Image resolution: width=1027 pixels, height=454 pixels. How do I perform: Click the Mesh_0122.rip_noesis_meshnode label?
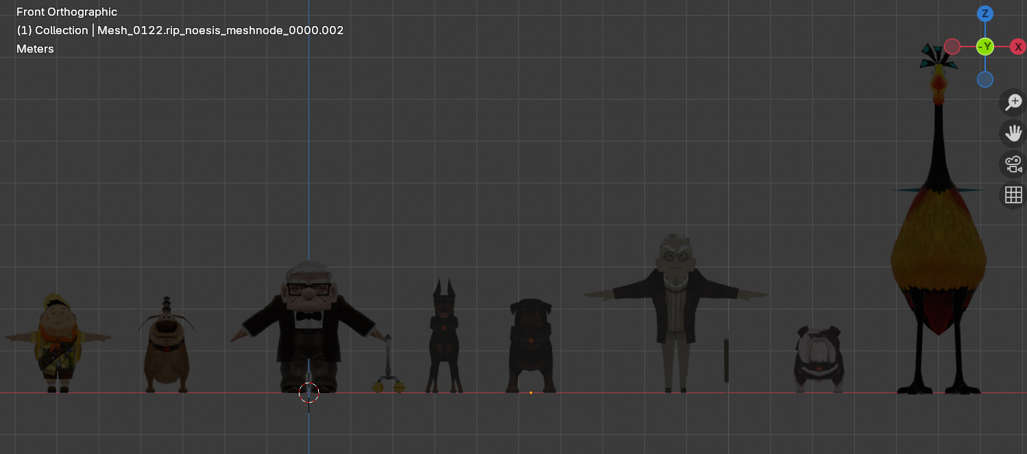pyautogui.click(x=221, y=30)
